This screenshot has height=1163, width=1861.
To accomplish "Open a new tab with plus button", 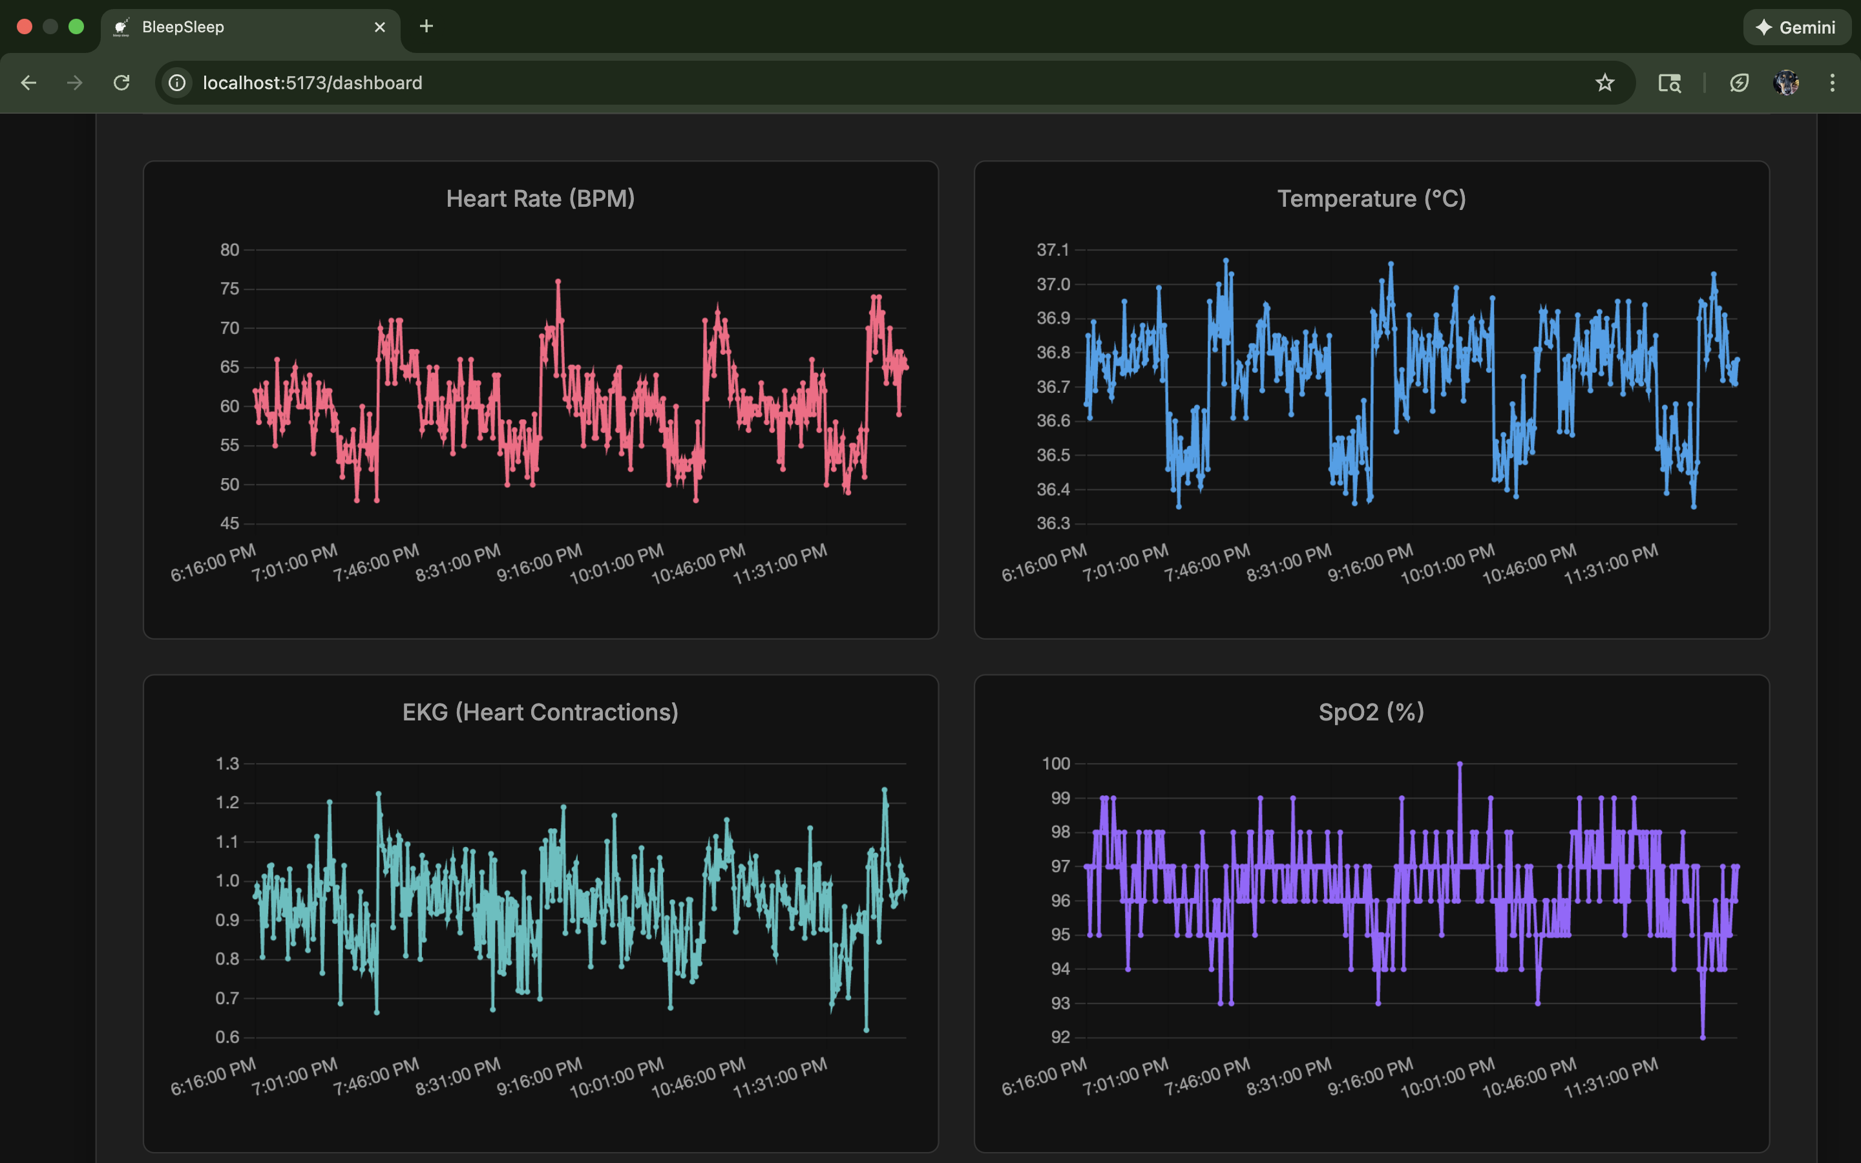I will tap(426, 27).
